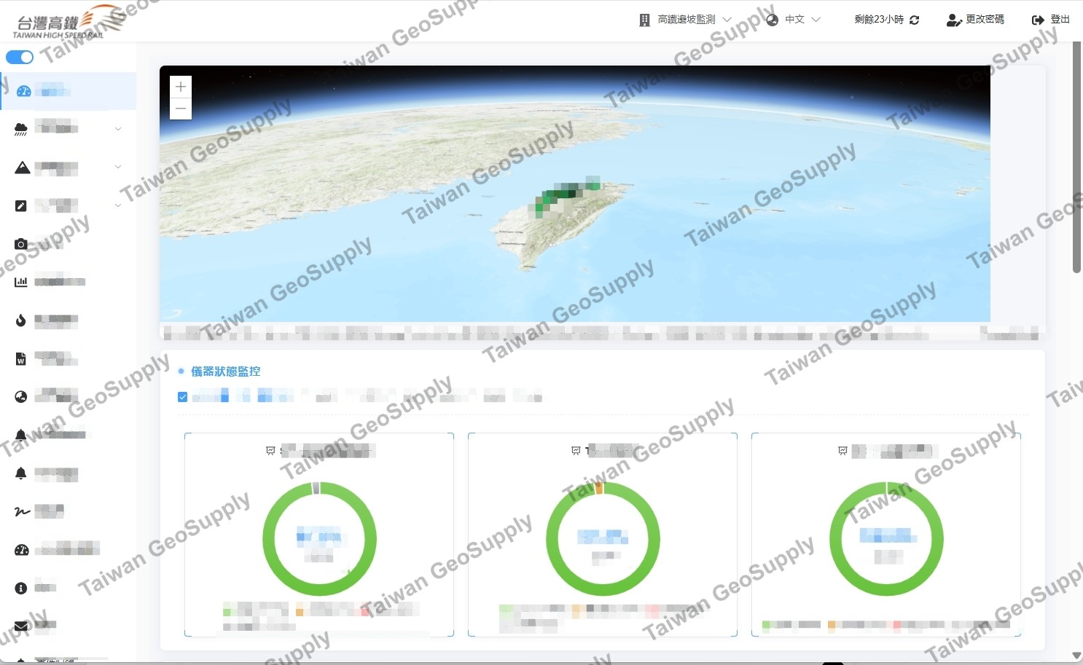Open the dashboard gauge sidebar item
This screenshot has width=1083, height=665.
pos(68,91)
